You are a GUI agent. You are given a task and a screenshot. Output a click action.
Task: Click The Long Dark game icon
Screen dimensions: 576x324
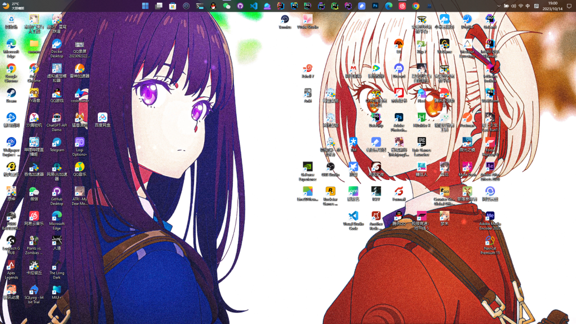(x=57, y=265)
